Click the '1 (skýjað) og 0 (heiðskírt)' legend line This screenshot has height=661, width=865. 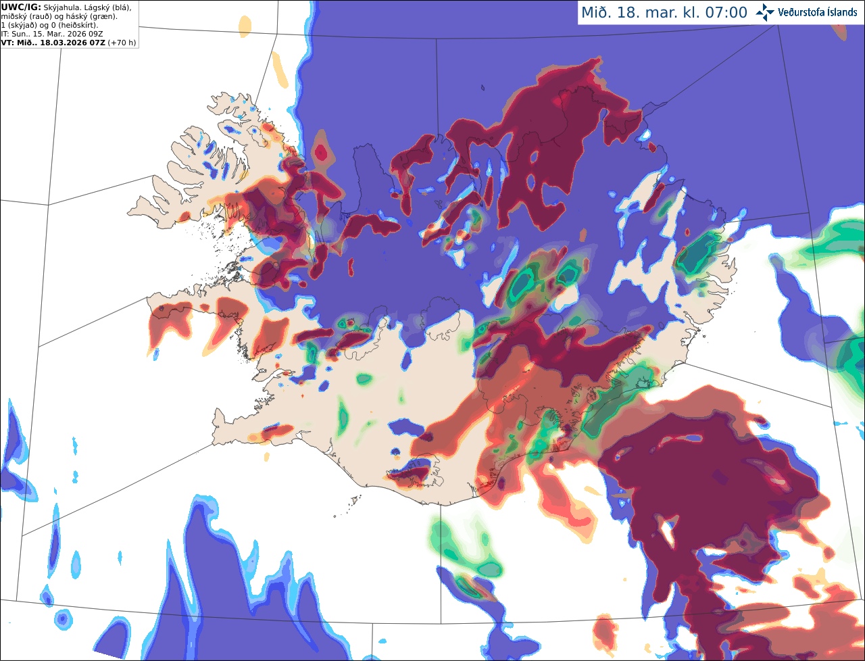coord(49,25)
